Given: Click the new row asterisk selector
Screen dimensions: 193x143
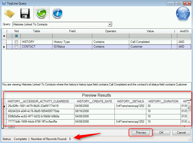Looking at the screenshot, I should (4, 36).
